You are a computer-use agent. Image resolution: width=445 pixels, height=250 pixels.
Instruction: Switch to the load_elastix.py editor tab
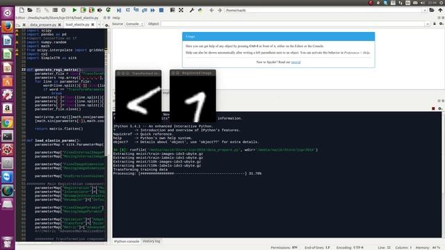point(77,25)
